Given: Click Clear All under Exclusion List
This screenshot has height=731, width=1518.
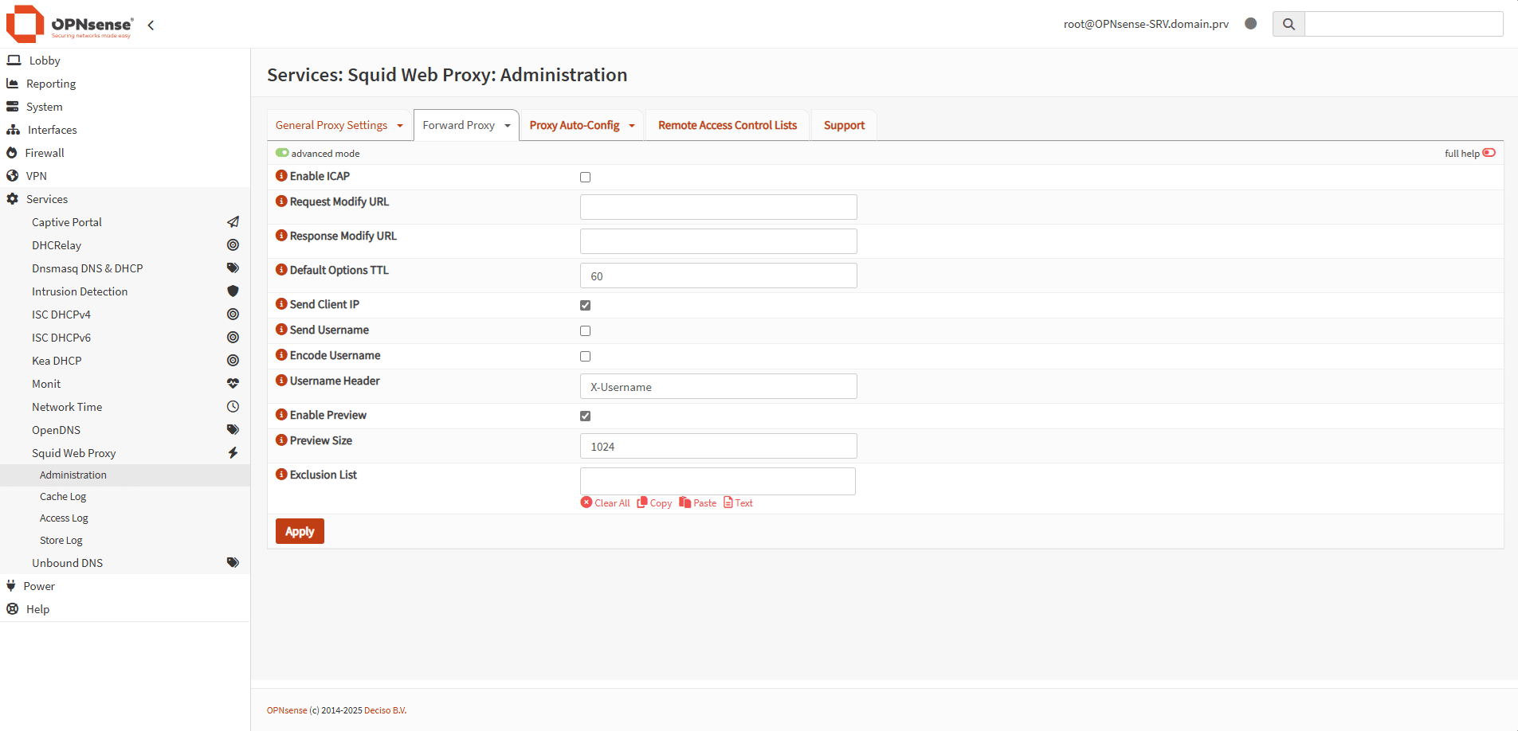Looking at the screenshot, I should (606, 503).
